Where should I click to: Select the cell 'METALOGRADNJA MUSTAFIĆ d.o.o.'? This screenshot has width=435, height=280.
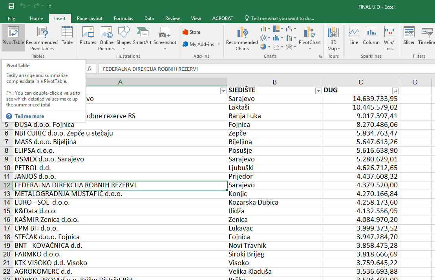[120, 194]
